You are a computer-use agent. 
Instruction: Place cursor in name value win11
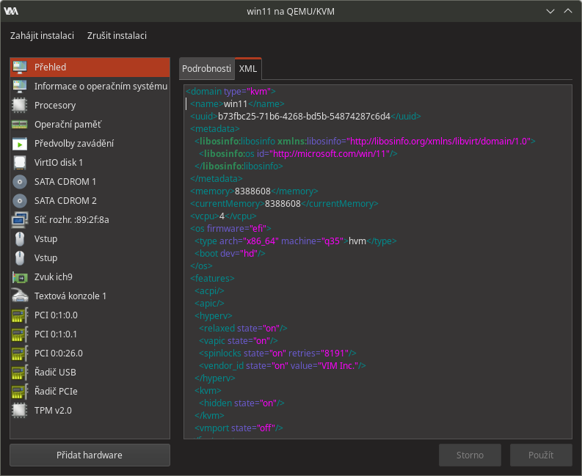tap(236, 104)
